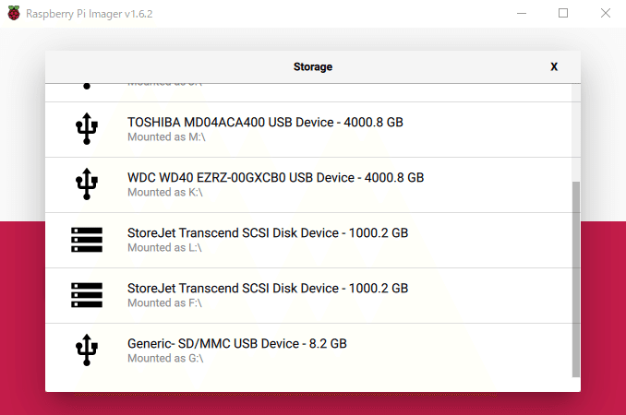Click the USB icon next to WDC WD40
Viewport: 626px width, 415px height.
(87, 184)
